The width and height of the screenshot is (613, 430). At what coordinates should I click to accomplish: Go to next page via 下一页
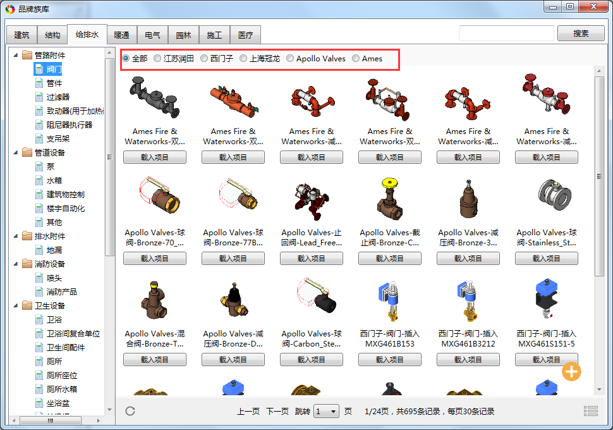(x=277, y=411)
